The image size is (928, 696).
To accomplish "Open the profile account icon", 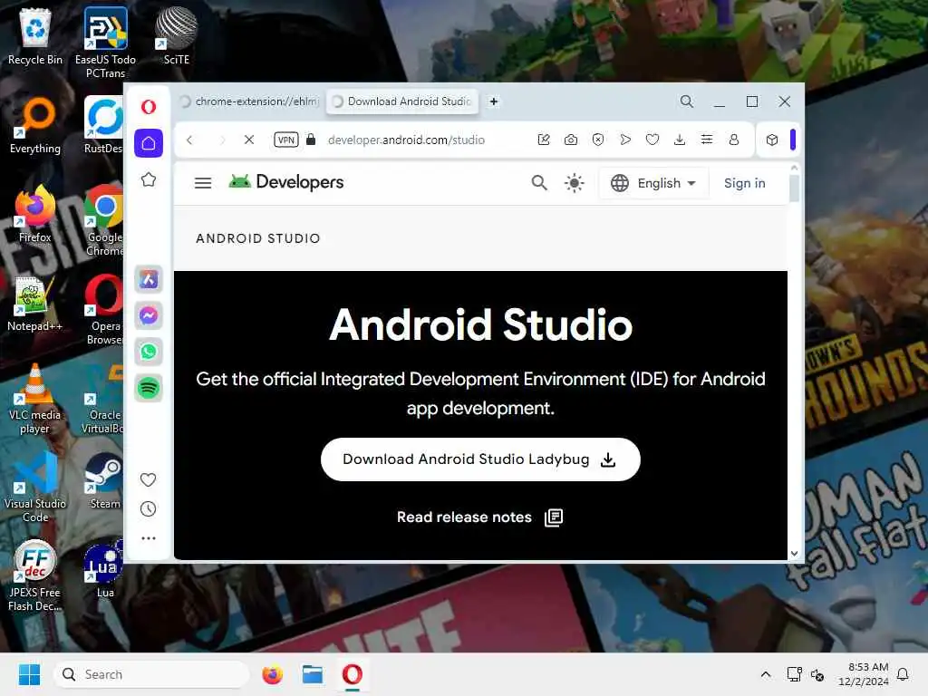I will tap(734, 140).
